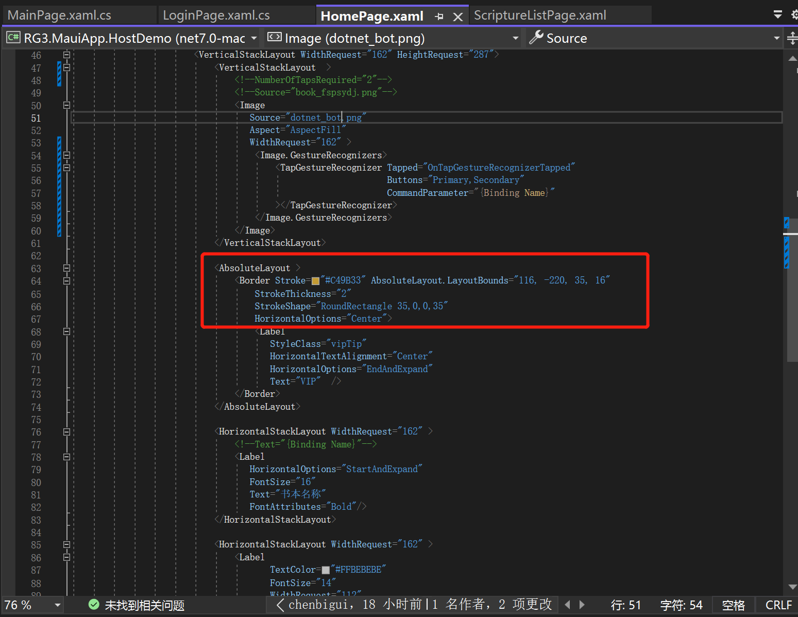Image resolution: width=798 pixels, height=617 pixels.
Task: Open the Source member dropdown
Action: [x=654, y=38]
